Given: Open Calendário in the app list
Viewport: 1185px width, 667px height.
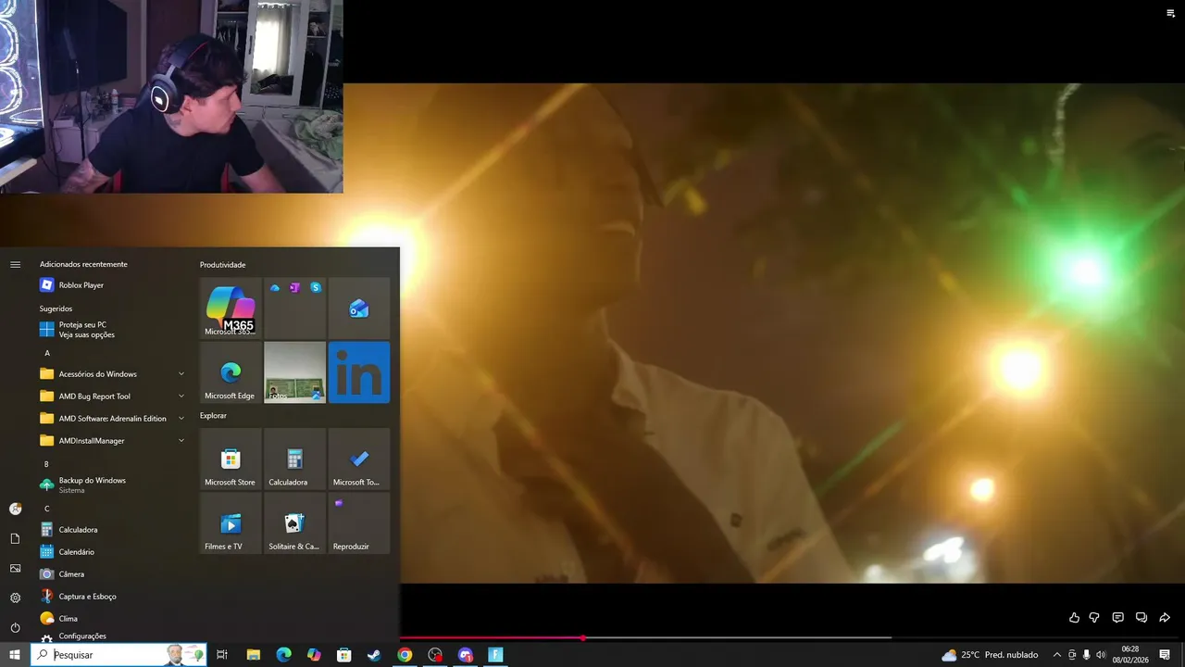Looking at the screenshot, I should tap(113, 552).
